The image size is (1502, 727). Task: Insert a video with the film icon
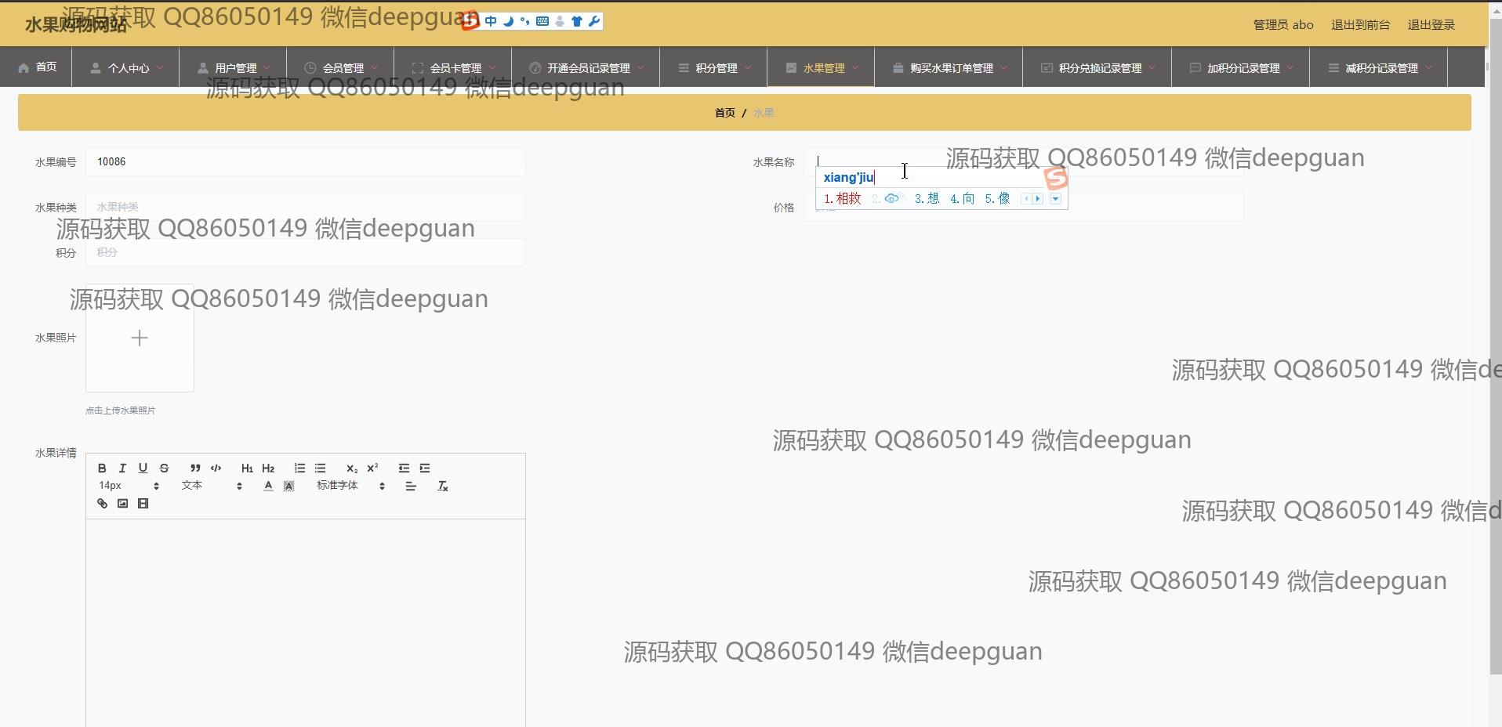click(143, 504)
